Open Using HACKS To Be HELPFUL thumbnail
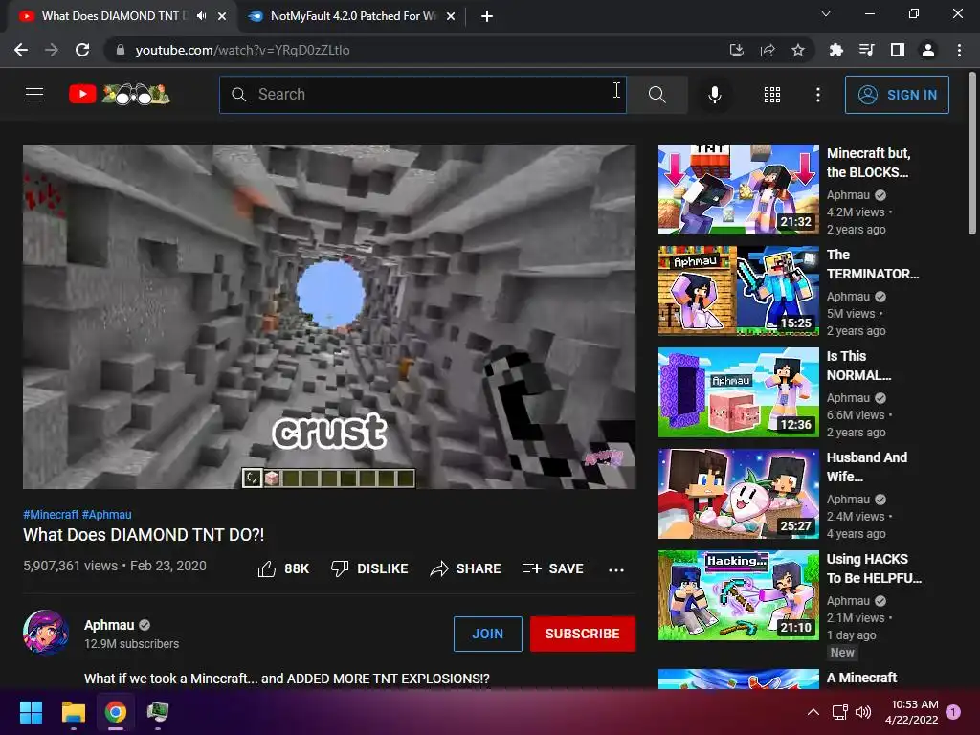The width and height of the screenshot is (980, 735). point(738,595)
